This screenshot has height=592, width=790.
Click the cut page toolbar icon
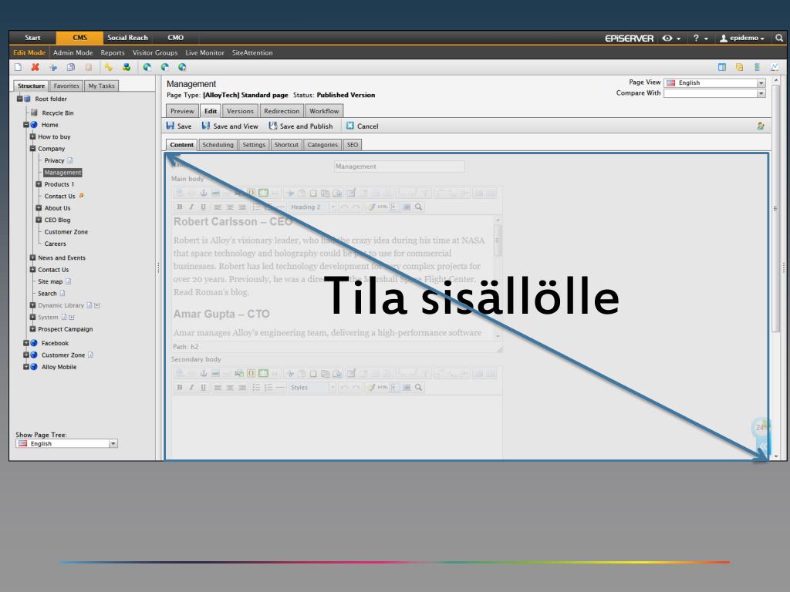tap(53, 67)
